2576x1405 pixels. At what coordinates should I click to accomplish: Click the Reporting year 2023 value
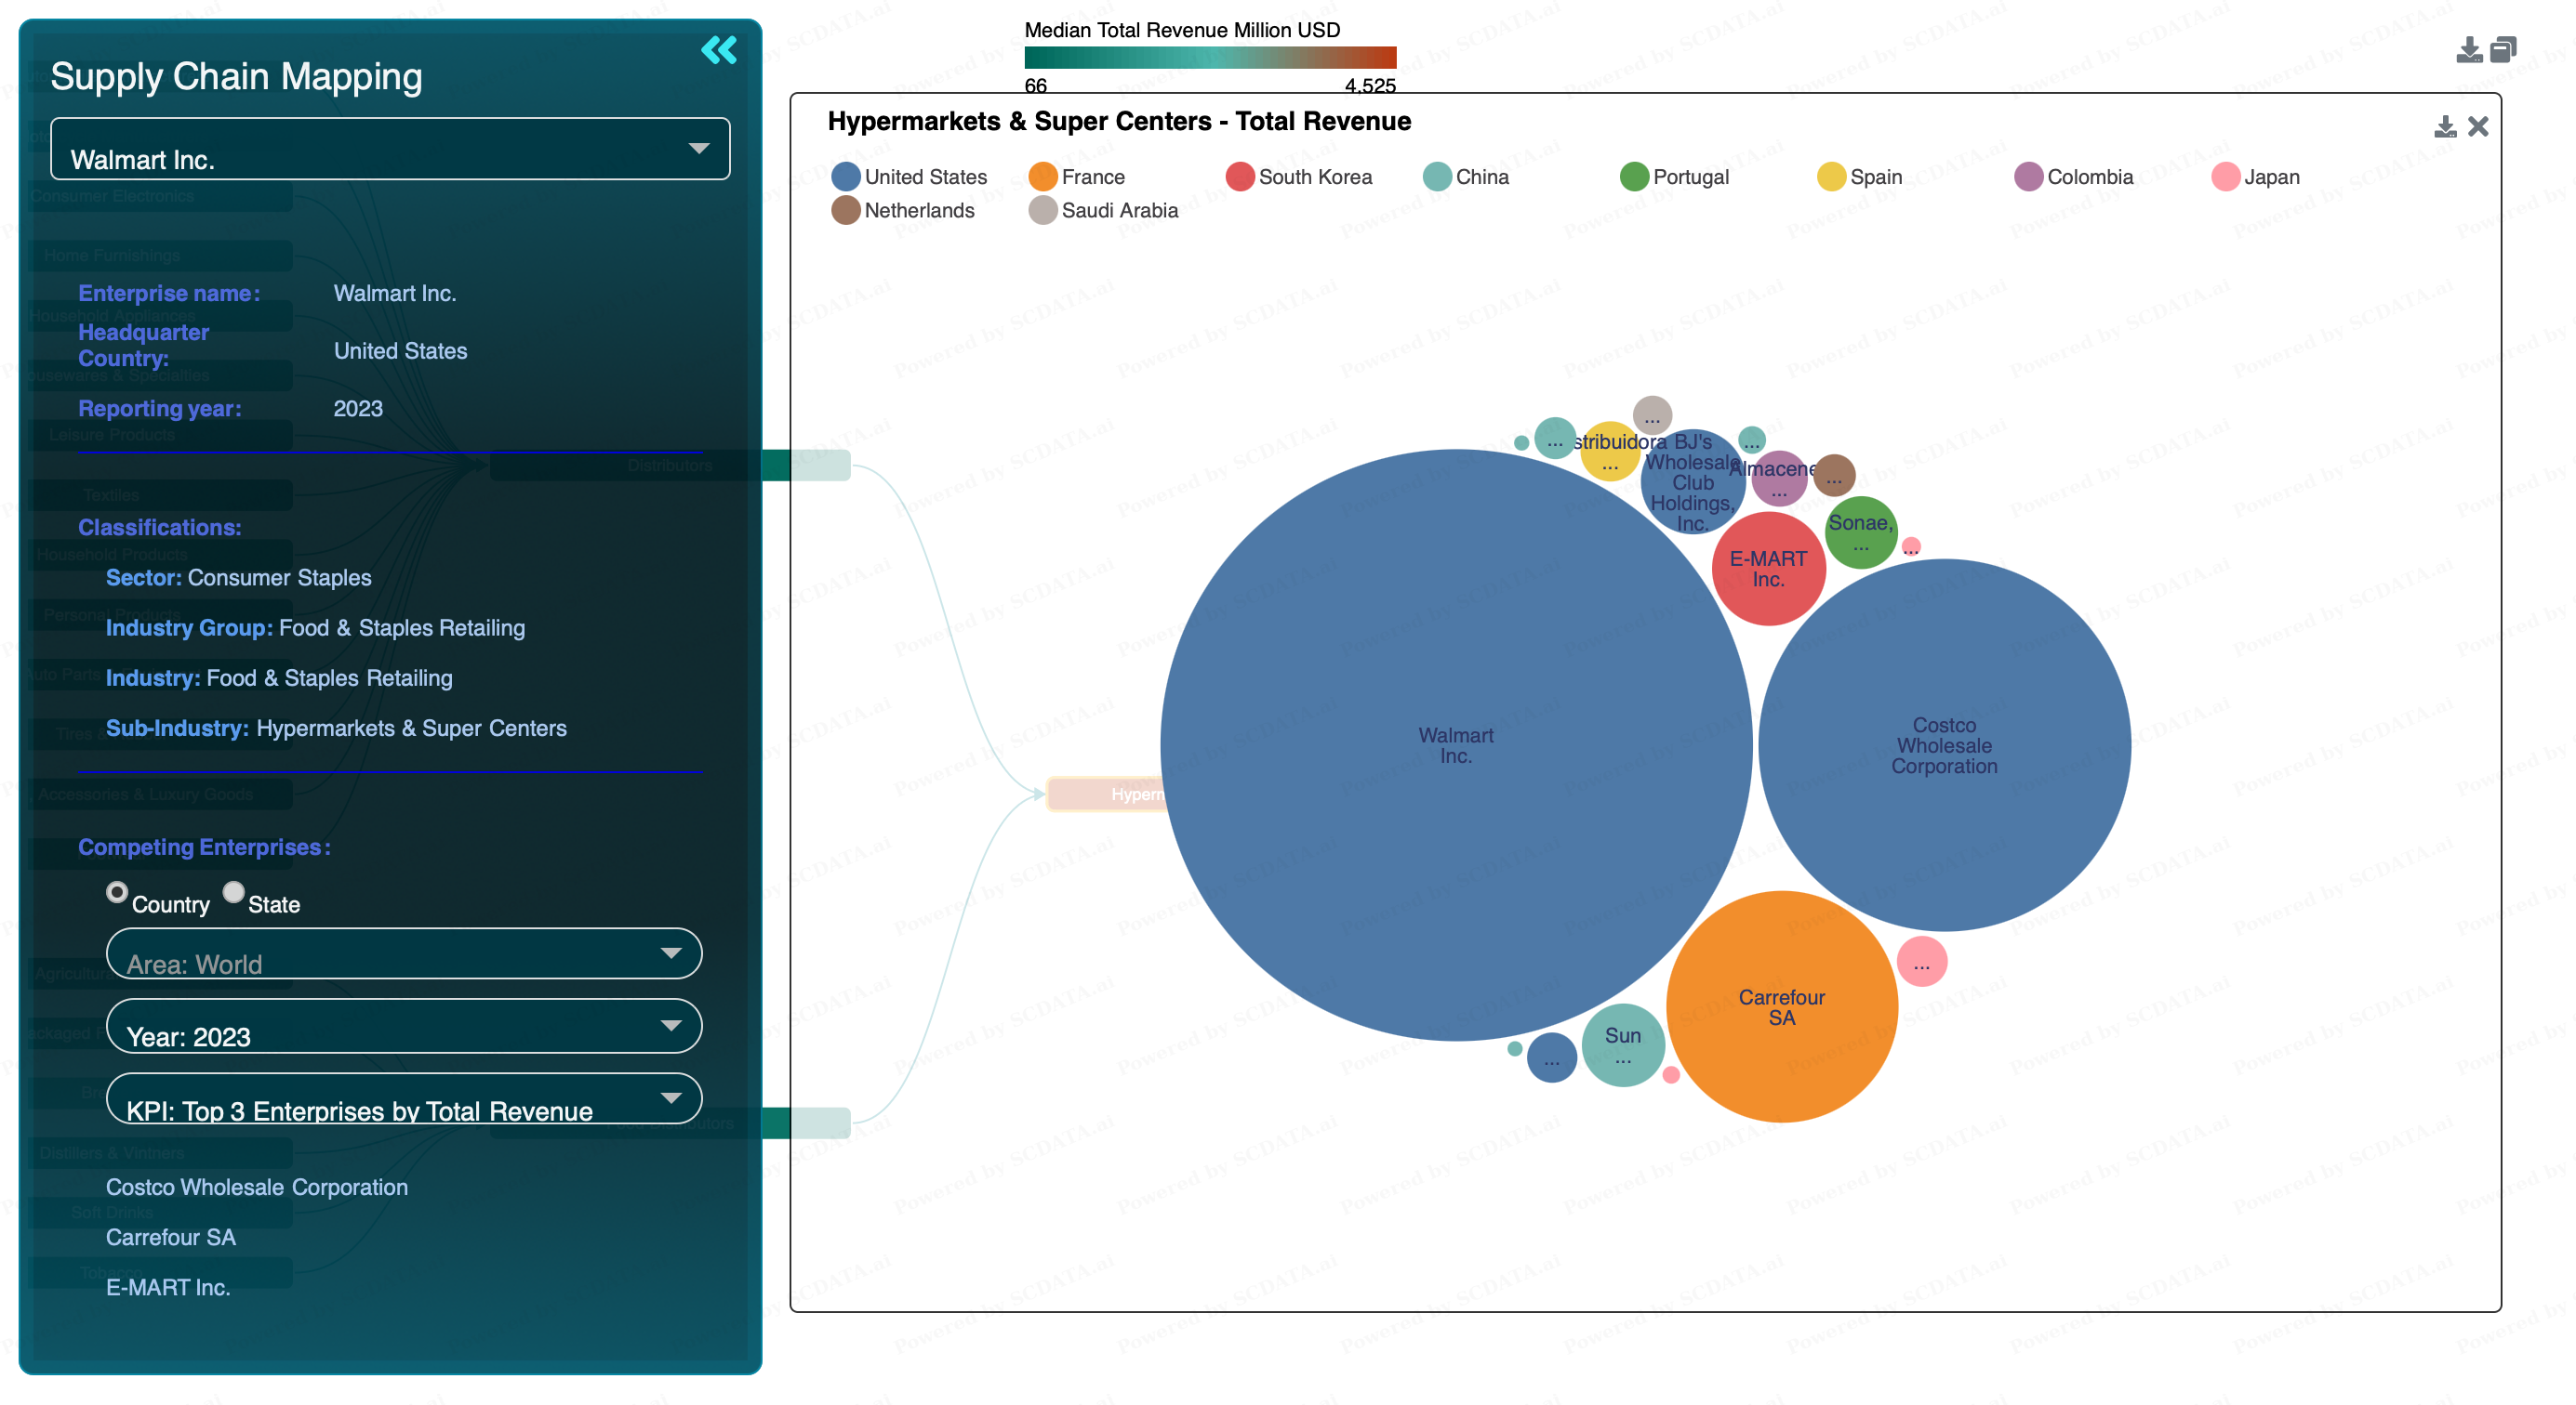pos(358,409)
